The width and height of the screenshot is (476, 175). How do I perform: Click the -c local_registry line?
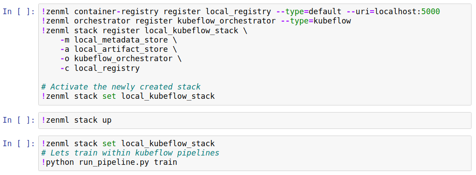pos(100,68)
